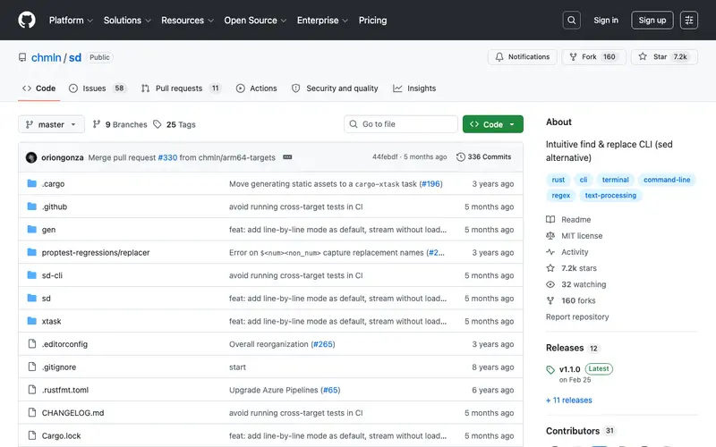The image size is (716, 447).
Task: Click the xtask folder icon
Action: click(x=31, y=321)
